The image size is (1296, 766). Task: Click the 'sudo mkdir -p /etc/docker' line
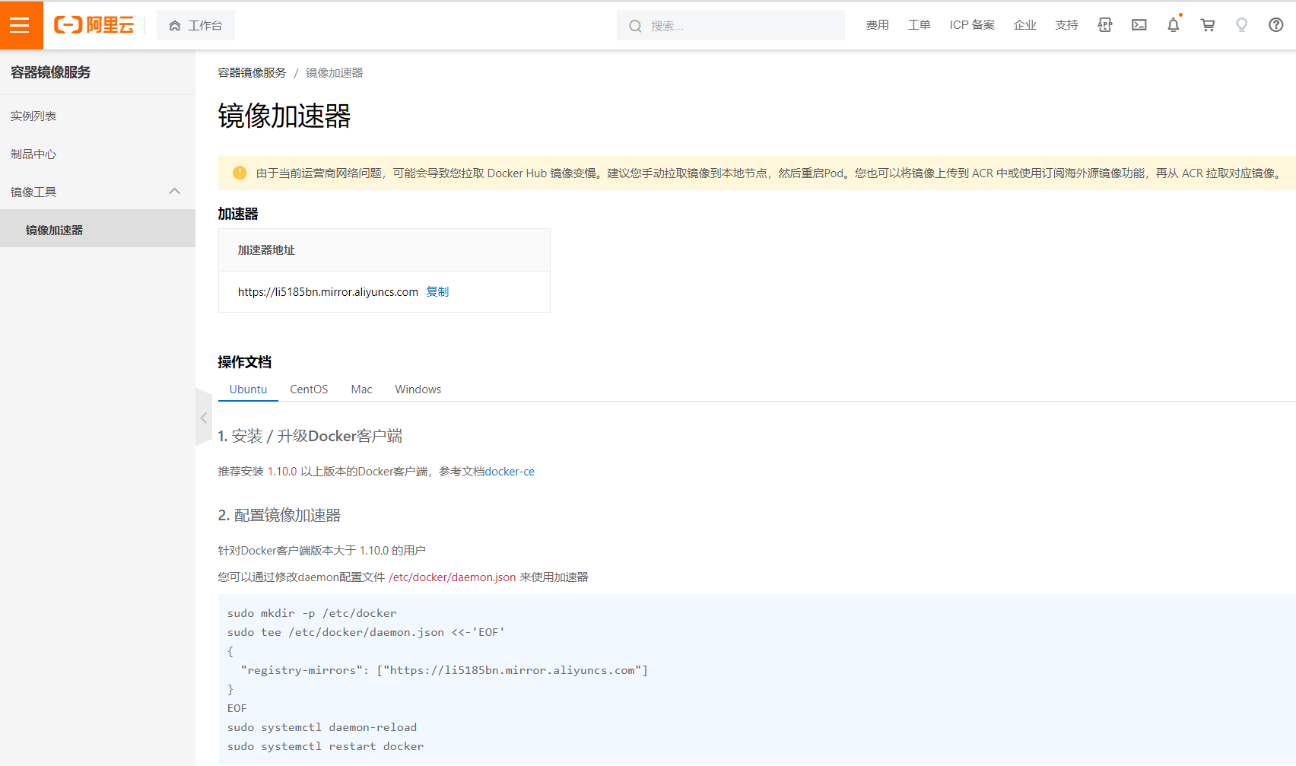312,613
